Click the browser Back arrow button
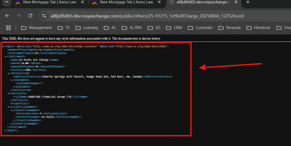Screen dimensions: 291x146 pyautogui.click(x=8, y=16)
